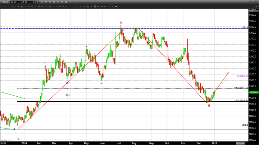The height and width of the screenshot is (145, 259).
Task: Click the current price tag 1159.4
Action: pos(252,92)
